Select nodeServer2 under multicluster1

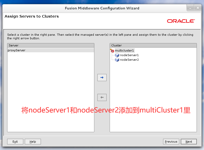click(x=129, y=60)
